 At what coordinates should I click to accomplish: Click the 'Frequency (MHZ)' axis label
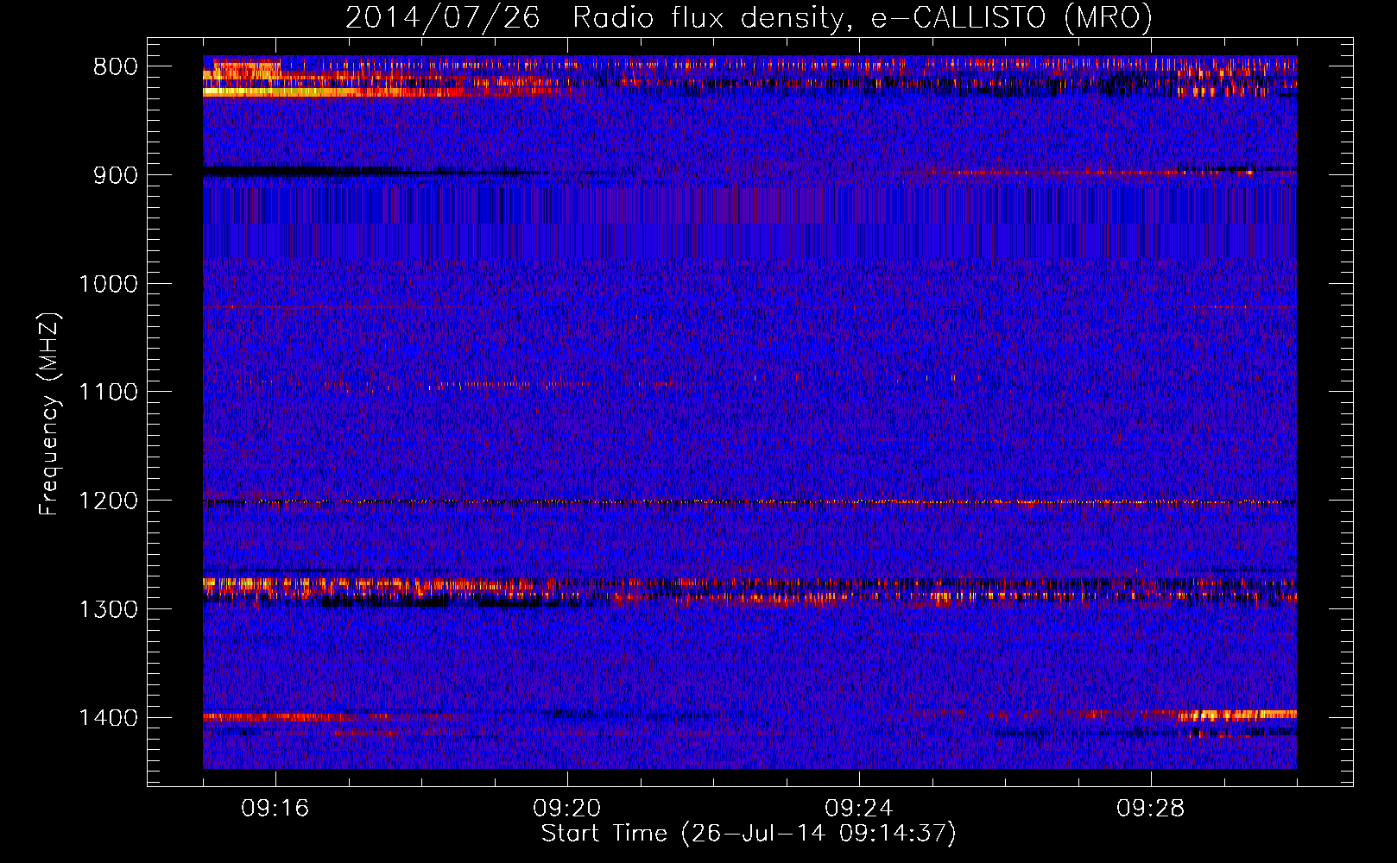tap(50, 414)
